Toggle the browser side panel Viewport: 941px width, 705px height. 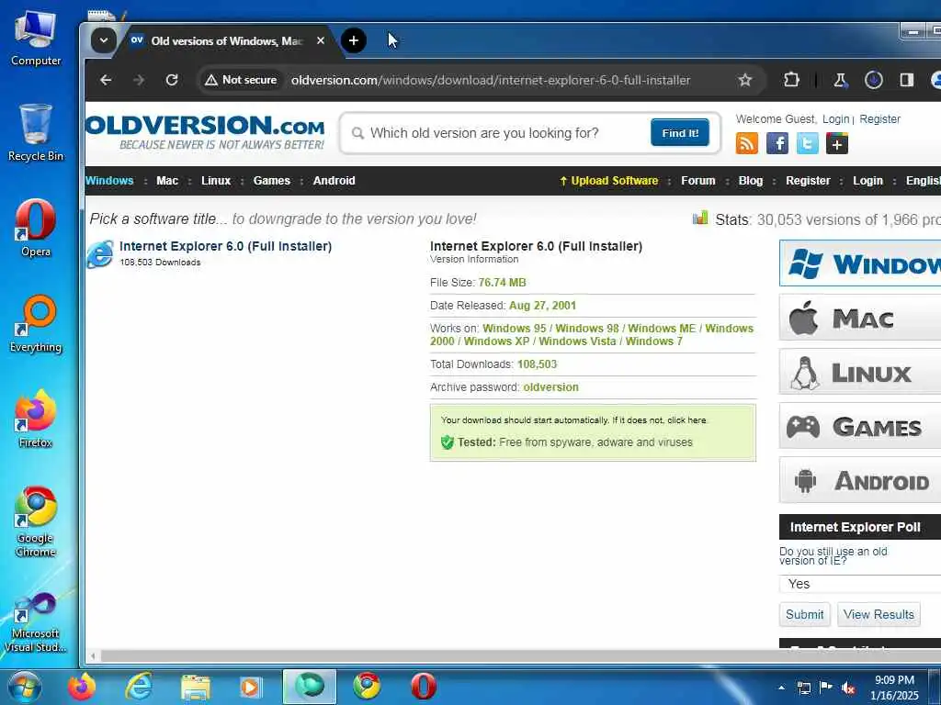point(906,80)
